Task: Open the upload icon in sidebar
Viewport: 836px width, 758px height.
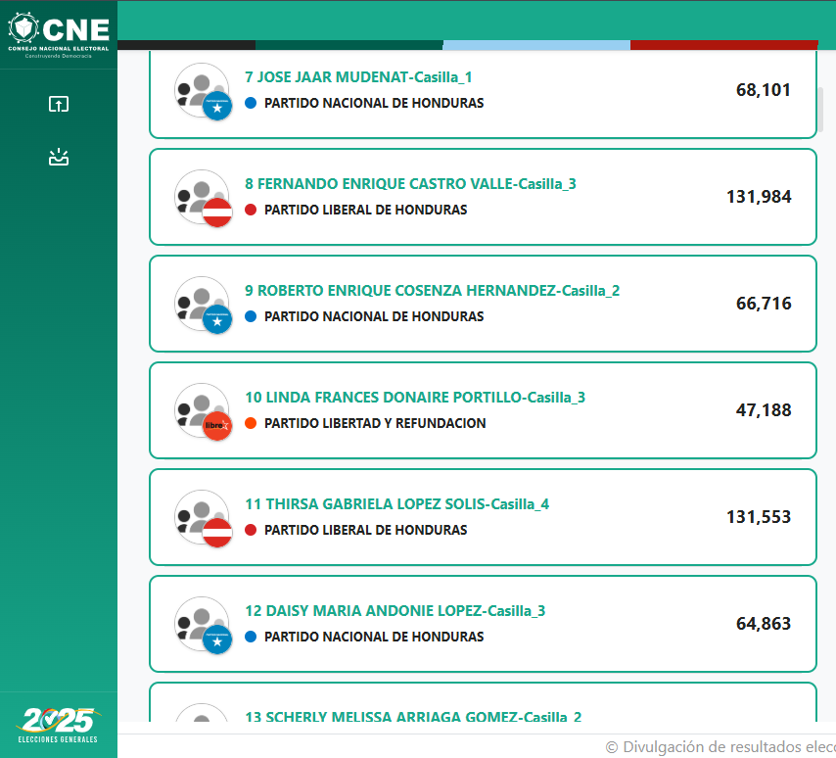Action: tap(59, 104)
